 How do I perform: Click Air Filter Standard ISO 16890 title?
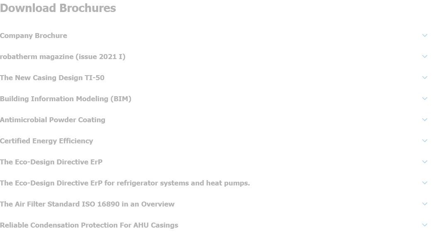click(87, 204)
